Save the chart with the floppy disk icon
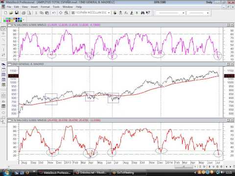 click(17, 13)
